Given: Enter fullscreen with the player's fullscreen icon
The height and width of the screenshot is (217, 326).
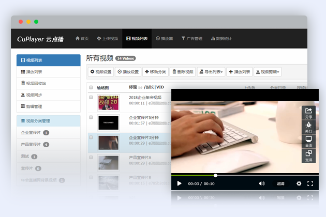Looking at the screenshot, I should coord(310,183).
